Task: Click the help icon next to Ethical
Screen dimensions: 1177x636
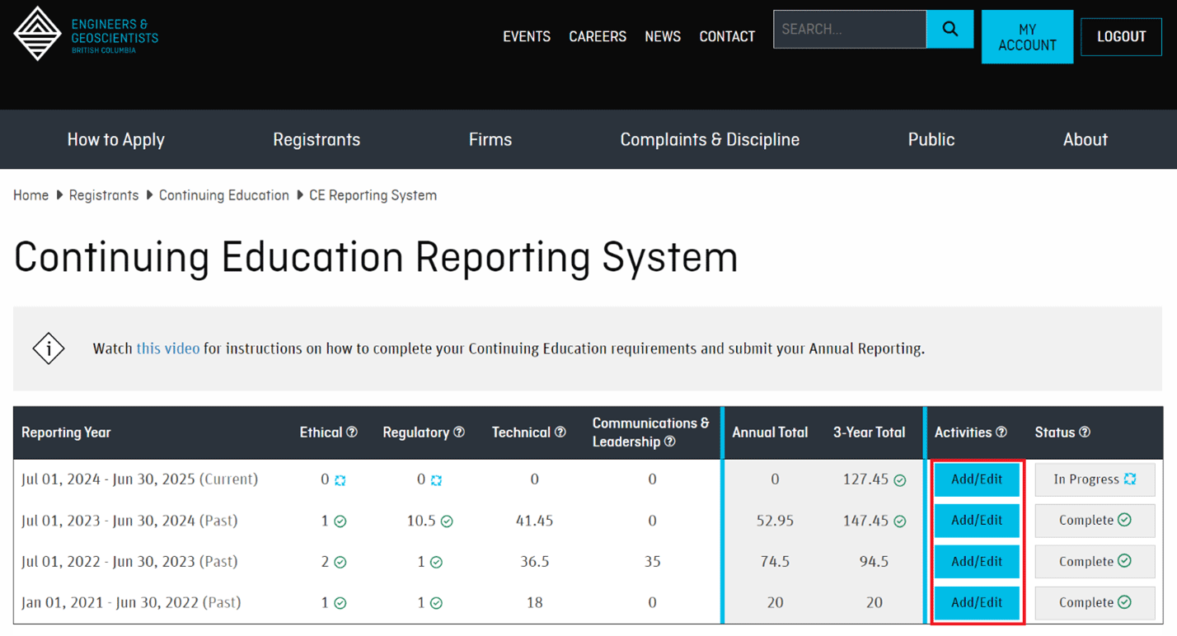Action: pyautogui.click(x=352, y=433)
